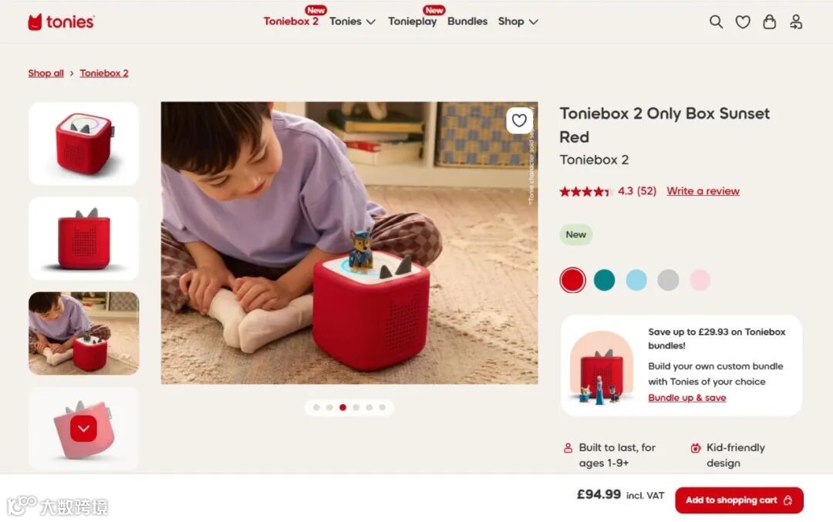Follow the Write a review link
Screen dimensions: 833x522
[703, 191]
